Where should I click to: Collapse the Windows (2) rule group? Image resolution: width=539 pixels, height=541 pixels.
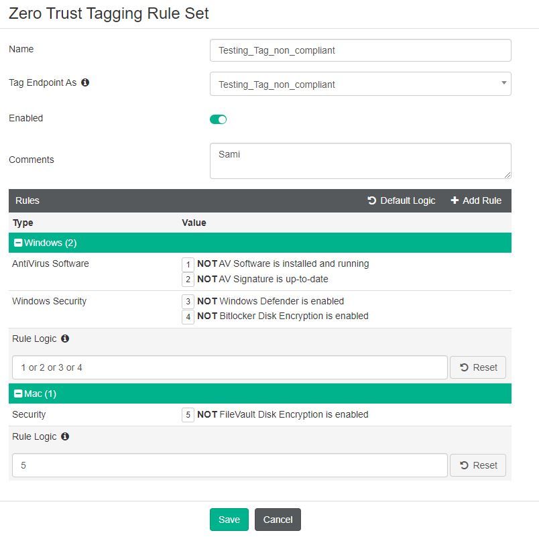[x=18, y=243]
